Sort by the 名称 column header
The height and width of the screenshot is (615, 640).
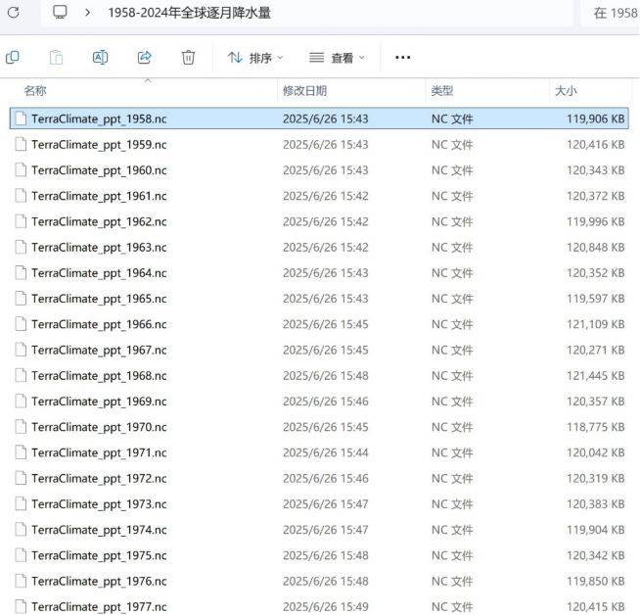[x=35, y=91]
